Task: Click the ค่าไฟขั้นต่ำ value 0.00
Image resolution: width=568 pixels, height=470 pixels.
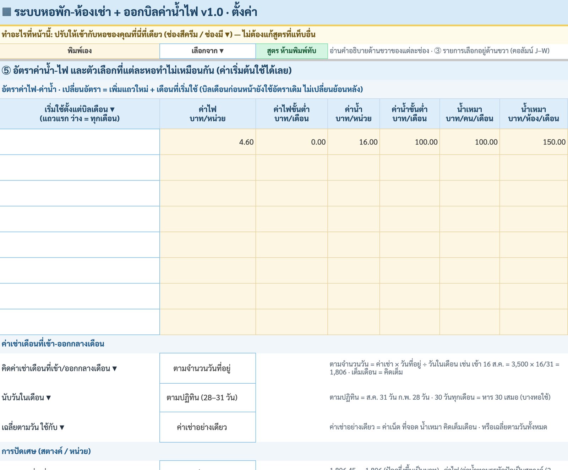Action: (x=292, y=142)
